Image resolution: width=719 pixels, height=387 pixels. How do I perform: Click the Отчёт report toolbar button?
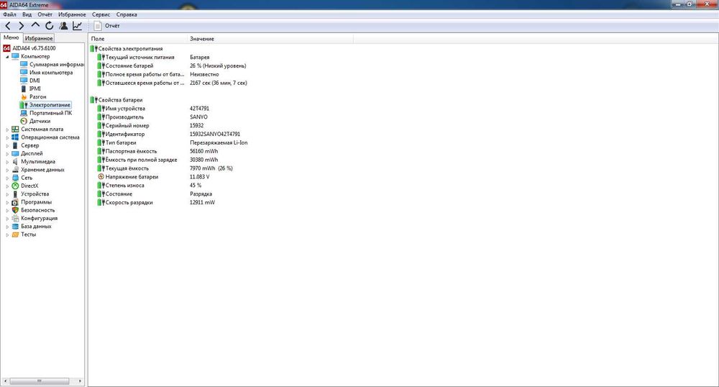107,26
